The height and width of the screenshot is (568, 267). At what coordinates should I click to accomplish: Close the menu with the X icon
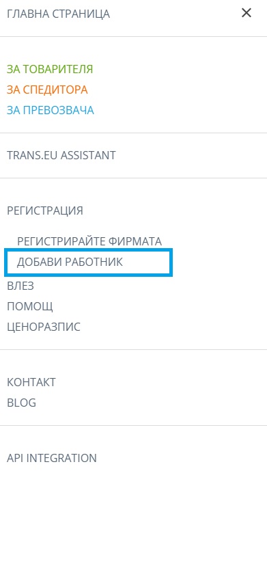pos(247,13)
